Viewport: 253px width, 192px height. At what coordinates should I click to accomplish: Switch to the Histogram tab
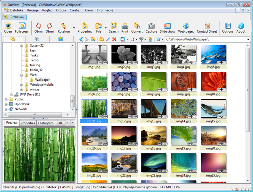click(x=46, y=123)
